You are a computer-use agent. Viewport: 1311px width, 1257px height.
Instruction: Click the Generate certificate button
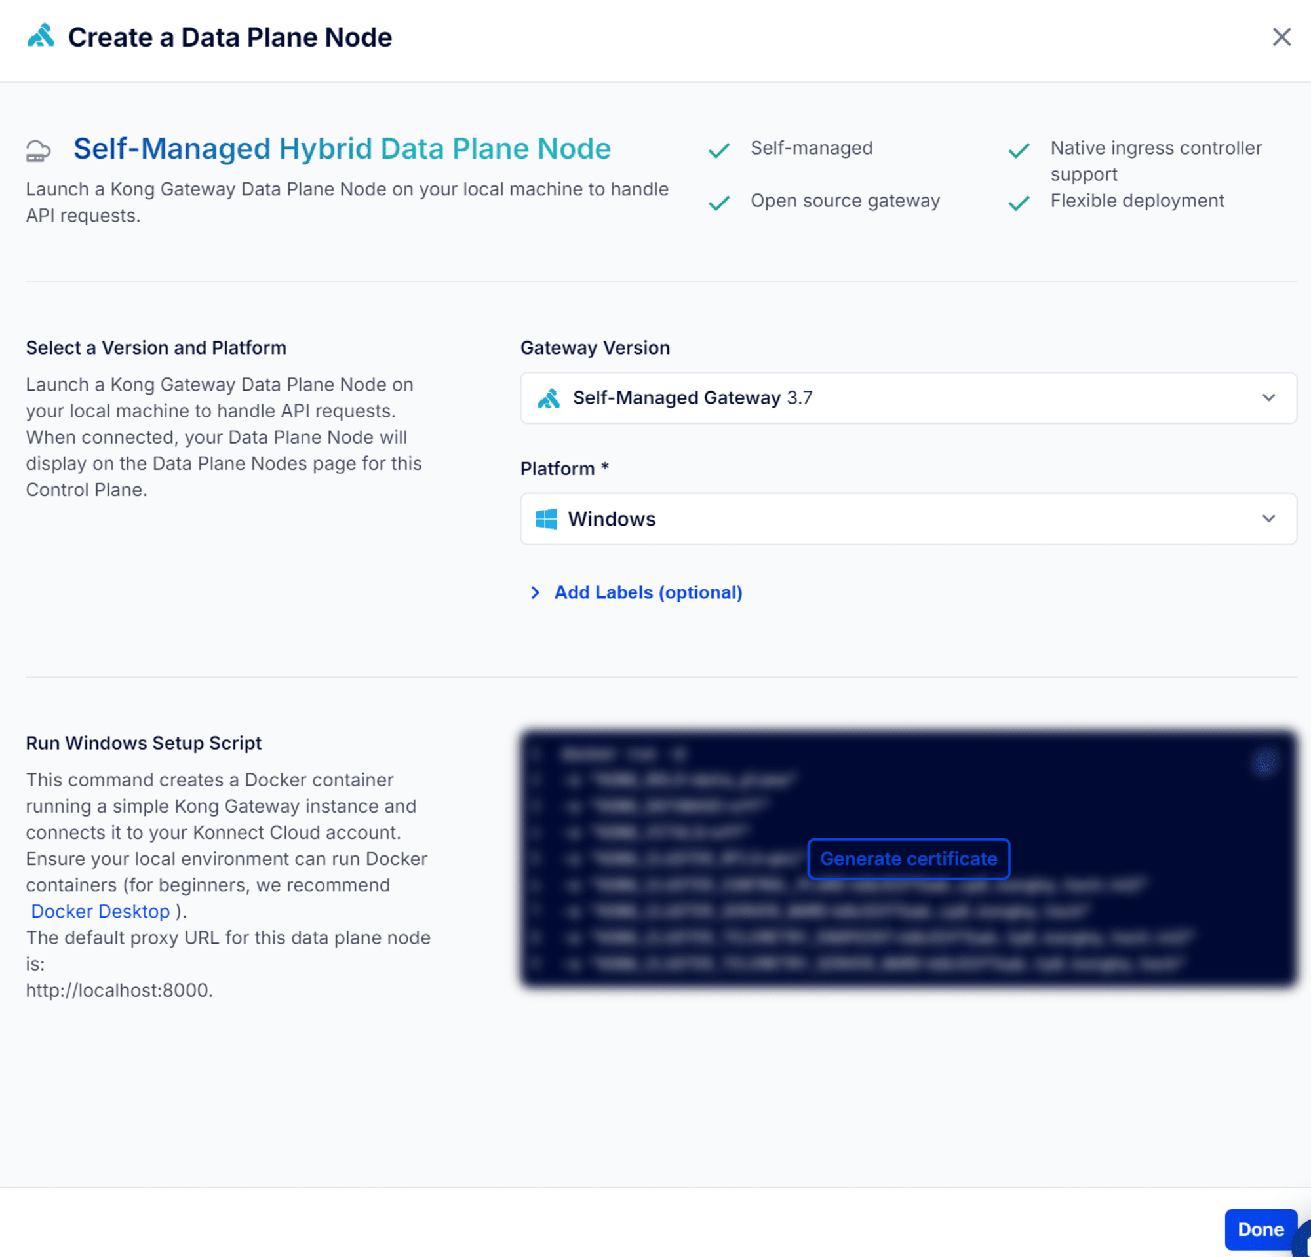[x=908, y=859]
